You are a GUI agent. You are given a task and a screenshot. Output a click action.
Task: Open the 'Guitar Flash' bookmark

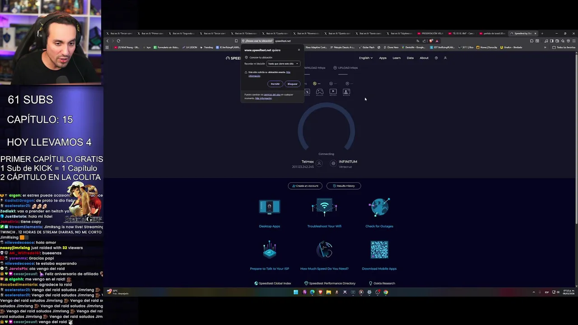[367, 47]
